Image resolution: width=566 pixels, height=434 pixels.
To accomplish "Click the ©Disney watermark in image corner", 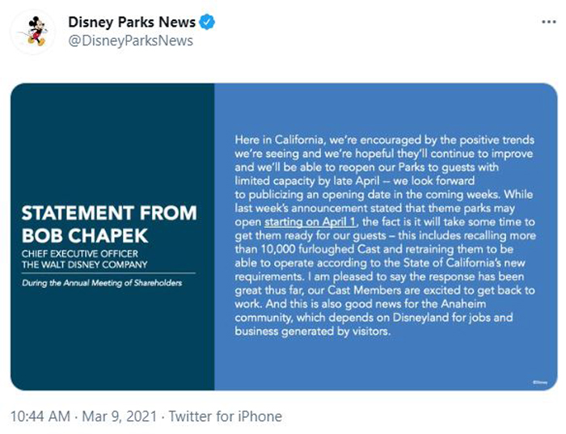I will [x=540, y=382].
